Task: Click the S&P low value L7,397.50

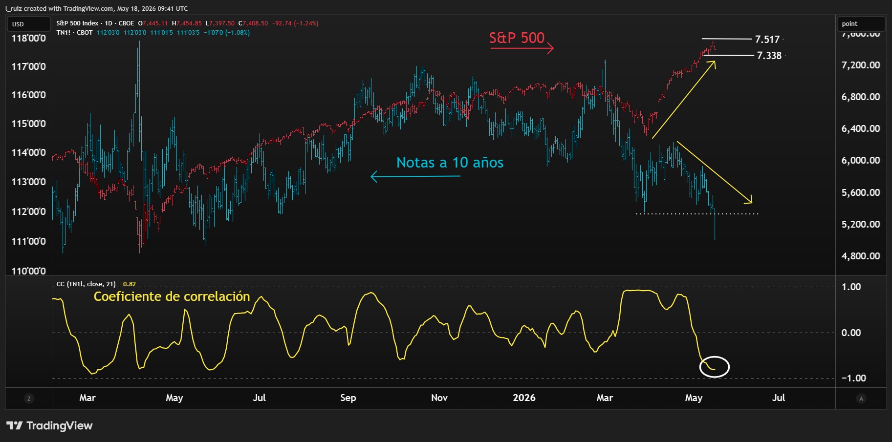Action: tap(220, 23)
